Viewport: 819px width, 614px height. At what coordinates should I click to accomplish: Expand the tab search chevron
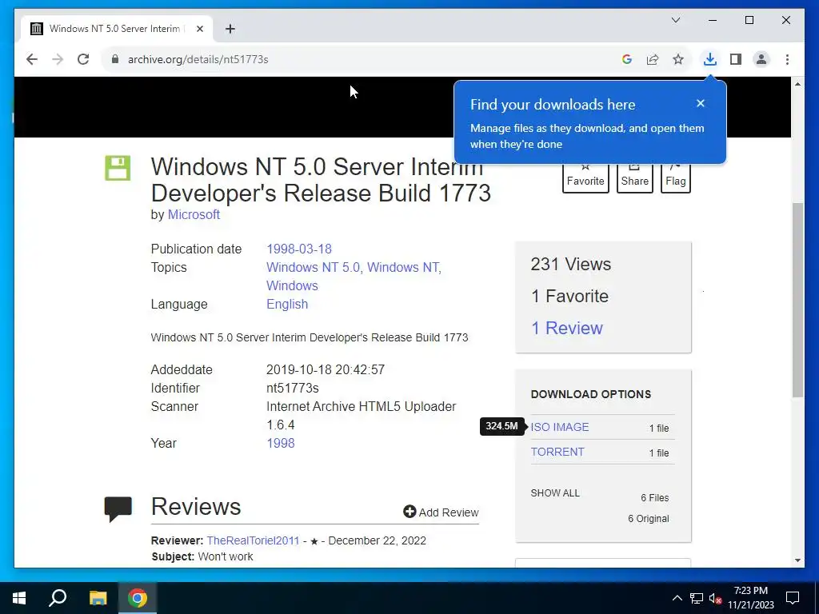point(675,20)
